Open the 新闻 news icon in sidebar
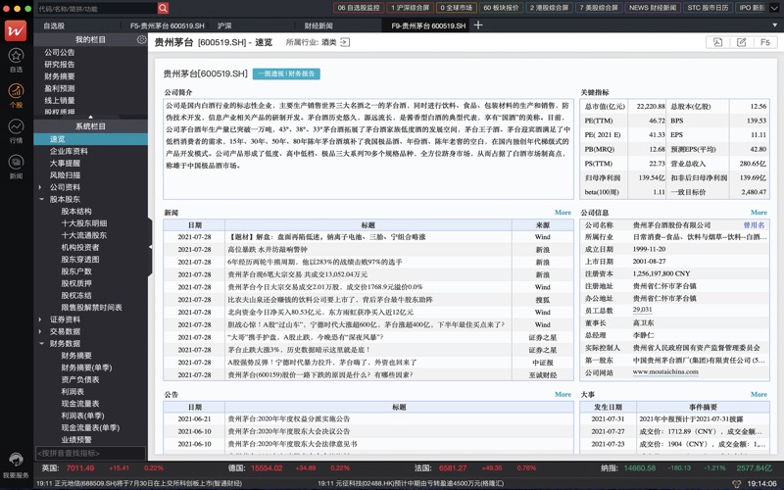This screenshot has height=490, width=784. [16, 167]
